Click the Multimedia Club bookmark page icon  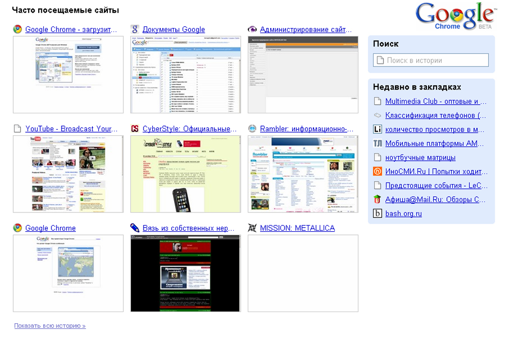[378, 101]
